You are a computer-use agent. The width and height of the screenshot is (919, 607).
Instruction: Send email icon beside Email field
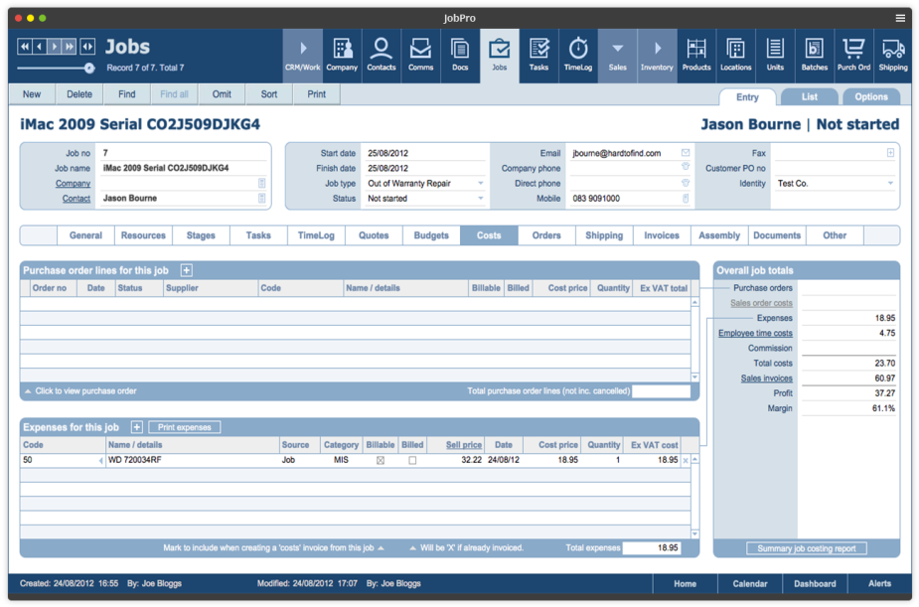(x=686, y=153)
